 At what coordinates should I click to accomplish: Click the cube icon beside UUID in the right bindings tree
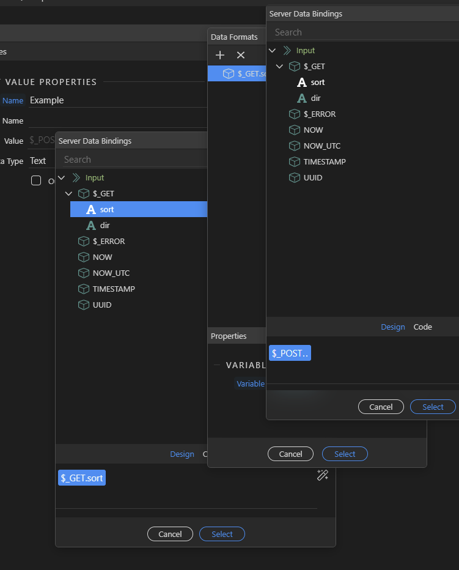[294, 177]
